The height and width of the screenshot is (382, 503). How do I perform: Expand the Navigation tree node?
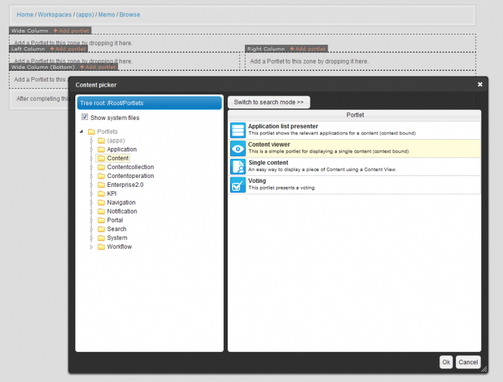(92, 202)
